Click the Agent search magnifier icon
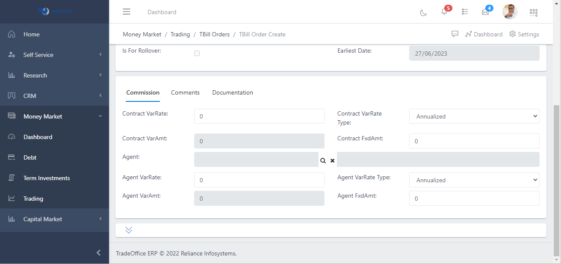The height and width of the screenshot is (264, 561). pos(323,160)
